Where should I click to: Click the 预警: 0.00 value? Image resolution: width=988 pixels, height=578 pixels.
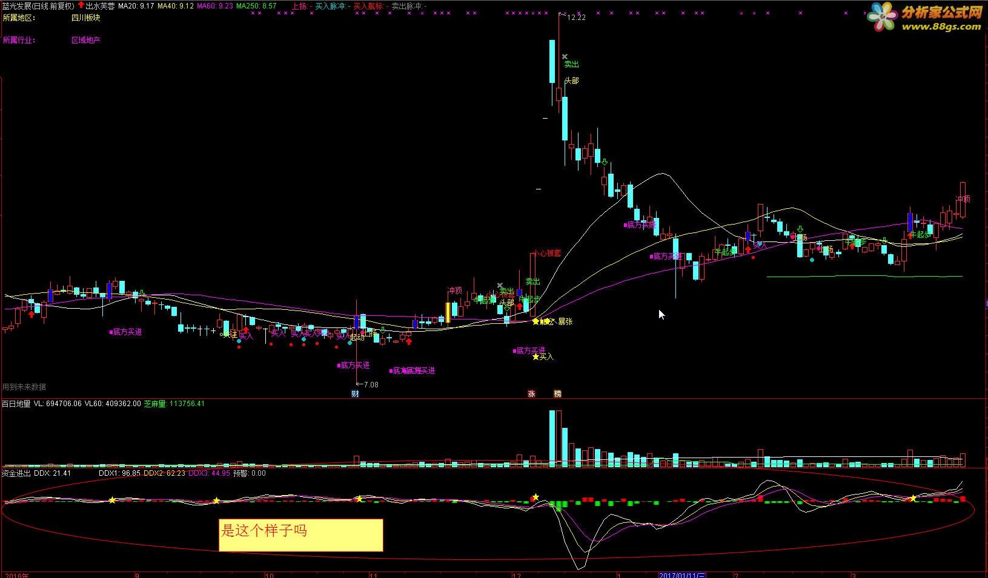point(250,473)
